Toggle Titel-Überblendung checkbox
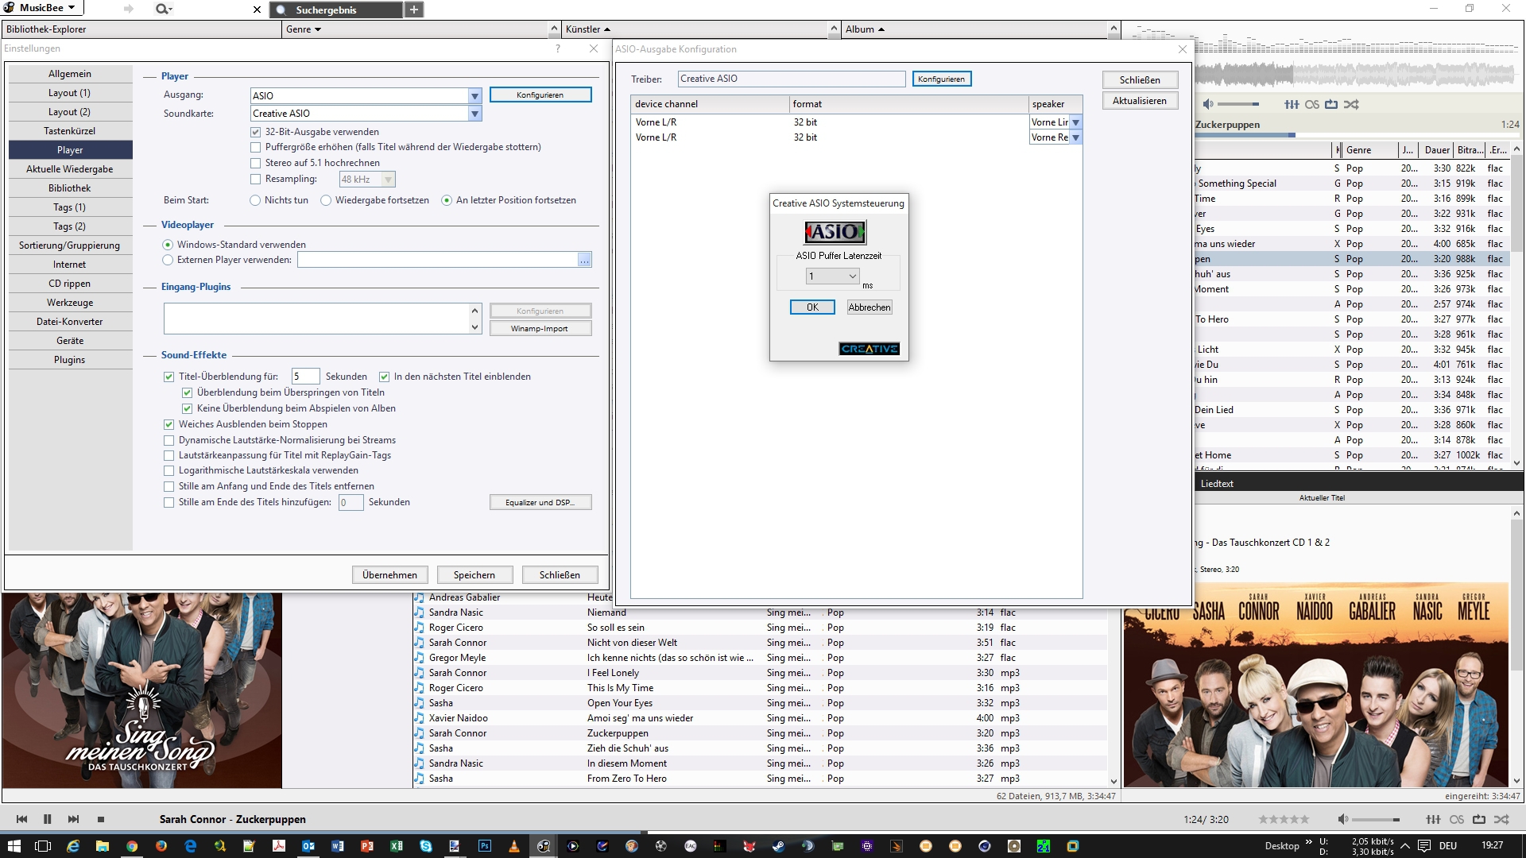 (168, 377)
